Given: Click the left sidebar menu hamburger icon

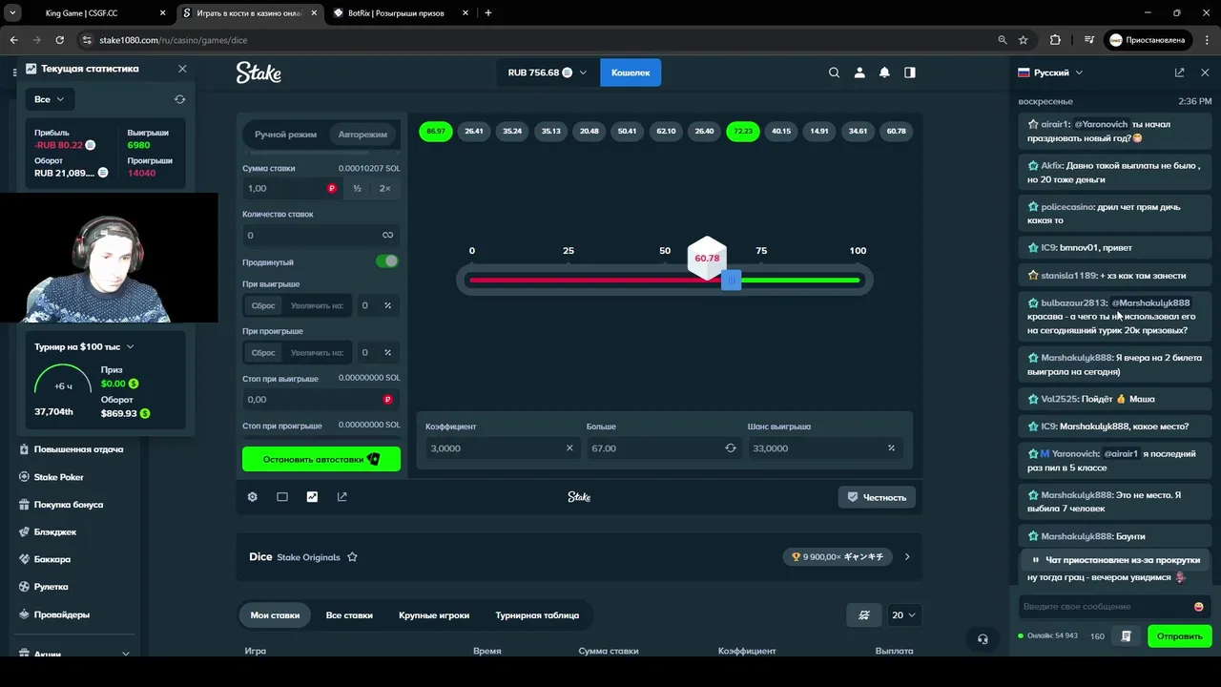Looking at the screenshot, I should coord(15,73).
